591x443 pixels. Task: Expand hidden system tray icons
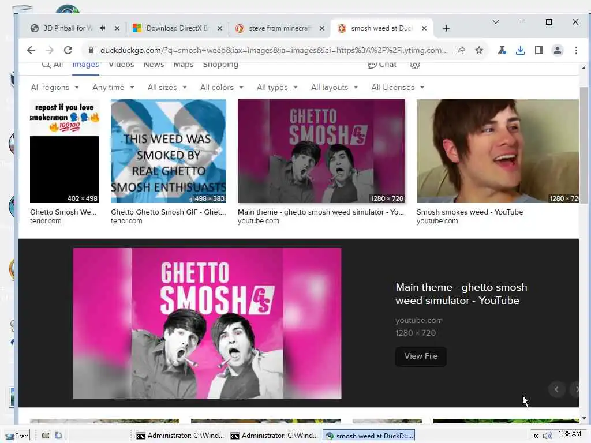536,436
